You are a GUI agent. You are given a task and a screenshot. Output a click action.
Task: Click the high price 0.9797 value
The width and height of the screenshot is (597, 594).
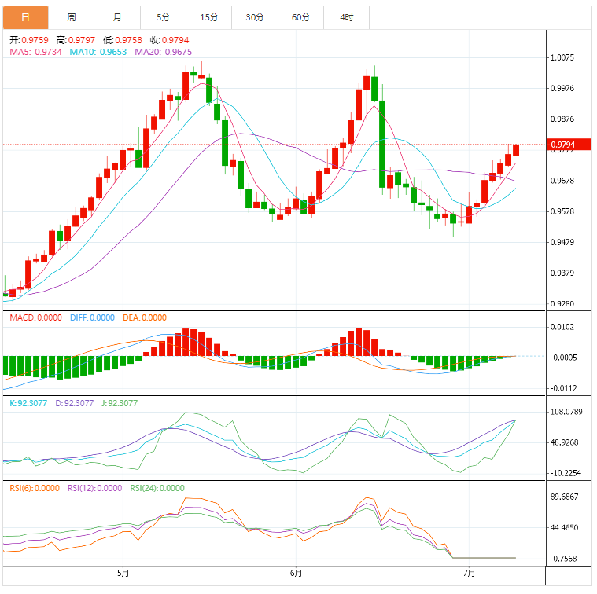(82, 40)
